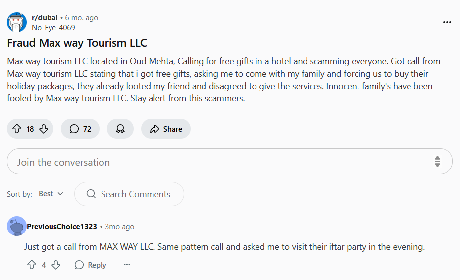Image resolution: width=460 pixels, height=280 pixels.
Task: Click the Join the conversation box
Action: coord(218,162)
